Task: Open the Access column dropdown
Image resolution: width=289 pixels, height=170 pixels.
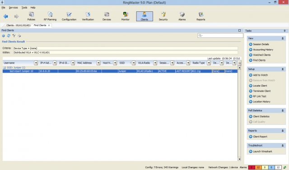Action: tap(188, 63)
